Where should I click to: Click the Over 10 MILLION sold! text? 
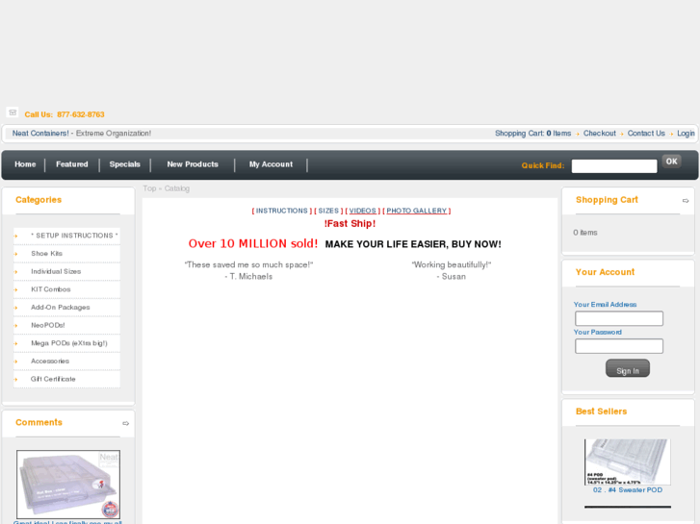coord(253,243)
